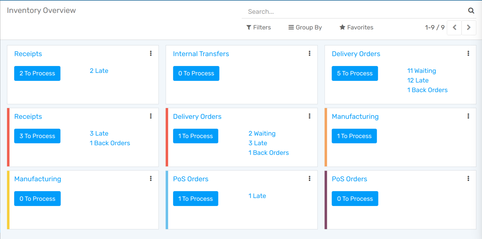Screen dimensions: 482x239
Task: Open the 11 Waiting link
Action: click(421, 71)
